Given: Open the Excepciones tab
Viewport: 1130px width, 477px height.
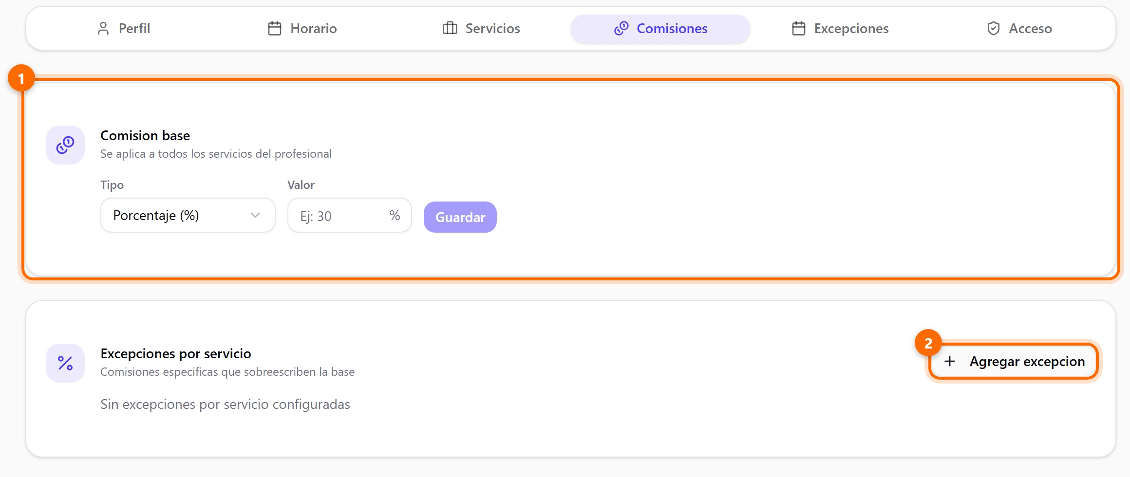Looking at the screenshot, I should [840, 29].
